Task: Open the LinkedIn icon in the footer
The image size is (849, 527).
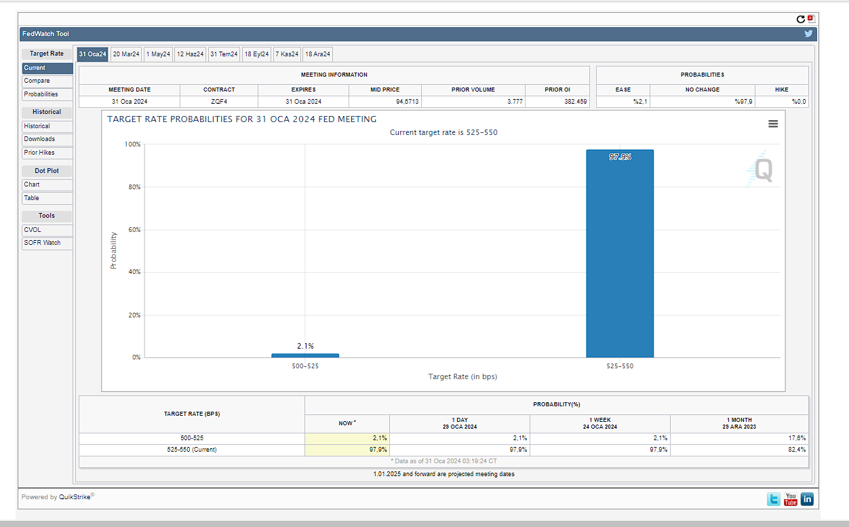Action: point(807,499)
